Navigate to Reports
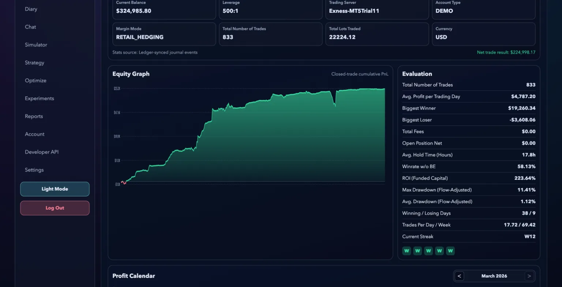562x287 pixels. click(x=34, y=116)
